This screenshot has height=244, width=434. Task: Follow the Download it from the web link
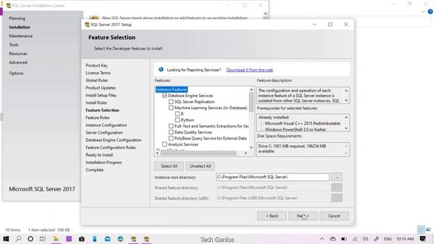point(250,70)
